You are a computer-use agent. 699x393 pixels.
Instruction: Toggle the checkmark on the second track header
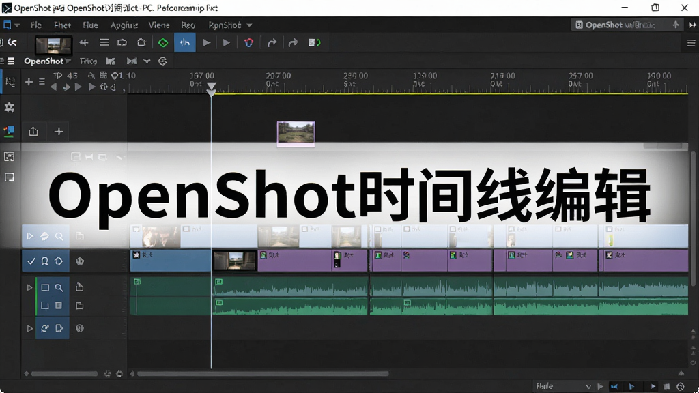[x=31, y=261]
